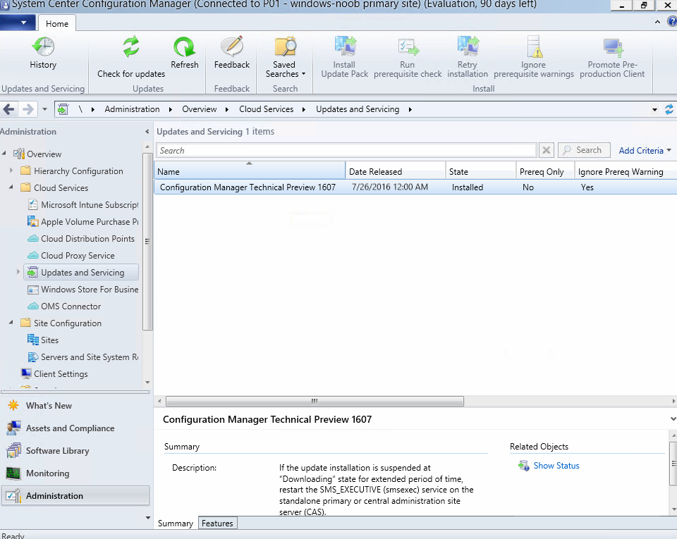Open the help icon in title area
This screenshot has width=677, height=539.
tap(672, 21)
